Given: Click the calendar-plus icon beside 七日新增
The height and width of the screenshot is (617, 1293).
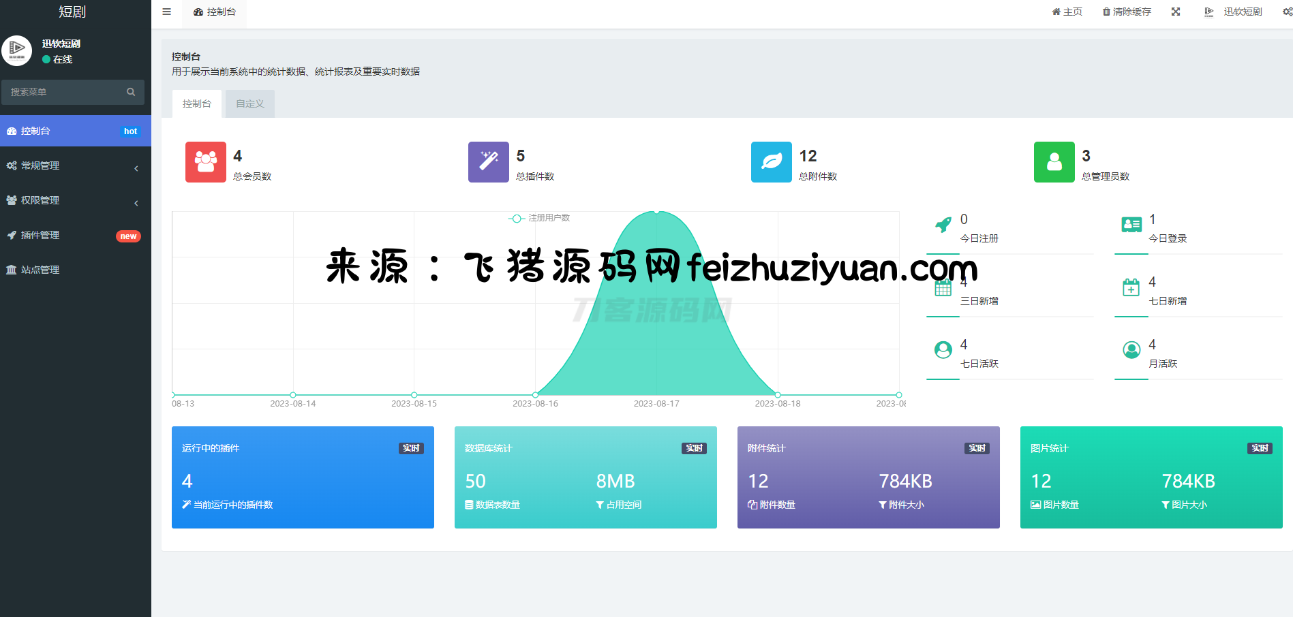Looking at the screenshot, I should [1131, 287].
